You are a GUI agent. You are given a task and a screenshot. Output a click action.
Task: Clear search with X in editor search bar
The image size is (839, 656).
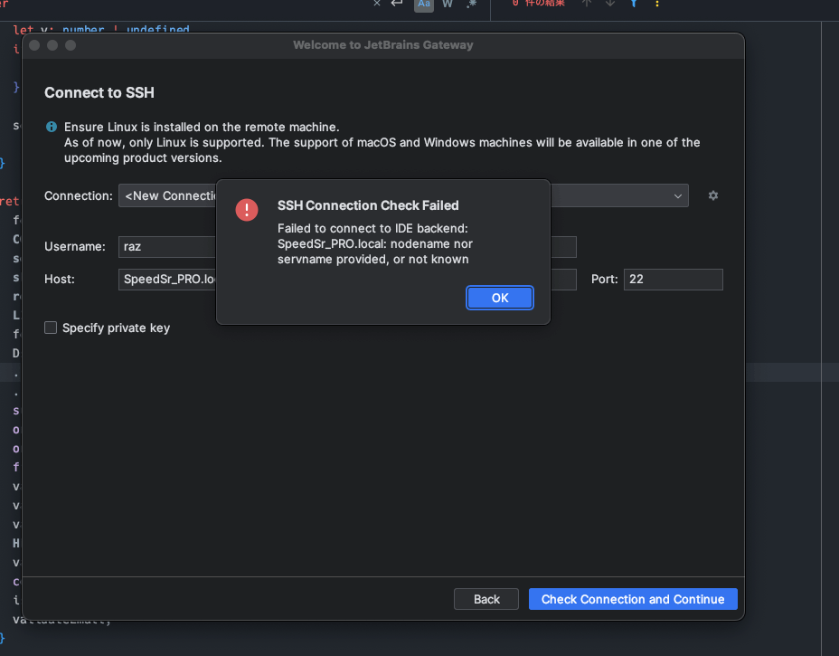coord(377,4)
